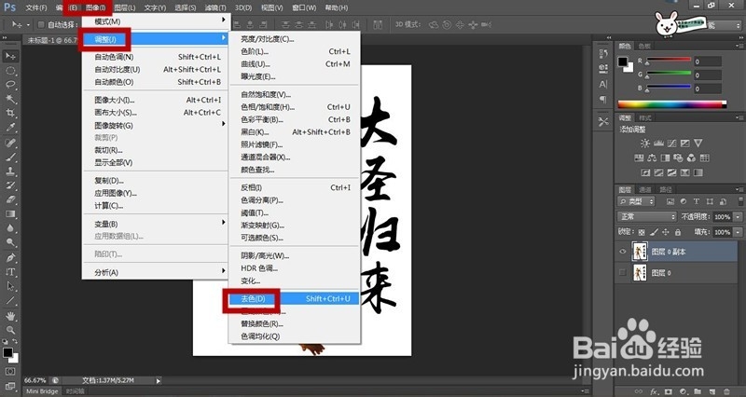746x397 pixels.
Task: Choose 去色(D) from the adjustments submenu
Action: tap(294, 298)
